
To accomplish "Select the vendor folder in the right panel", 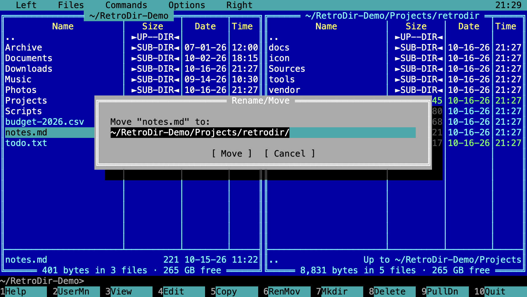I will (395, 90).
